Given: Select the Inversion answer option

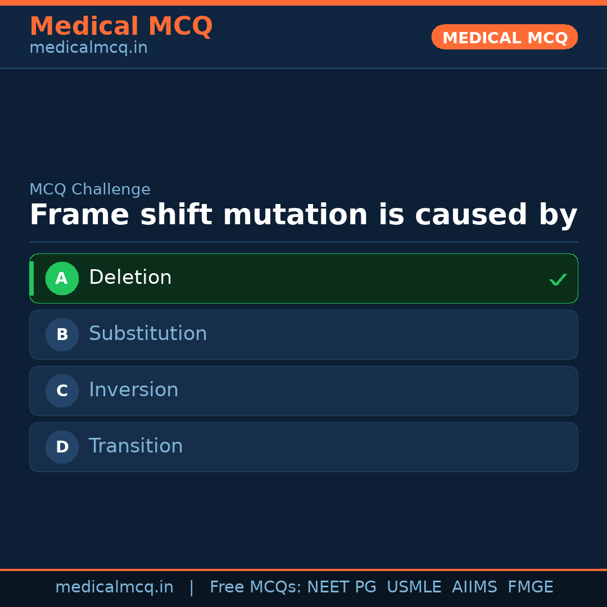Looking at the screenshot, I should 134,390.
